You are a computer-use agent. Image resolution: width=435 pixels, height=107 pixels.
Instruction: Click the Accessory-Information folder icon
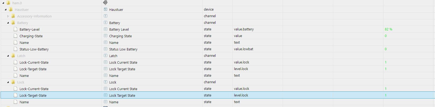click(13, 16)
